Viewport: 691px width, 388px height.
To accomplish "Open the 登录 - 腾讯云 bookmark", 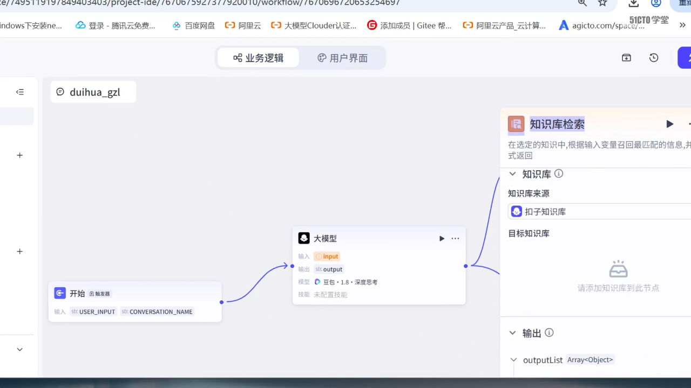I will pos(116,25).
